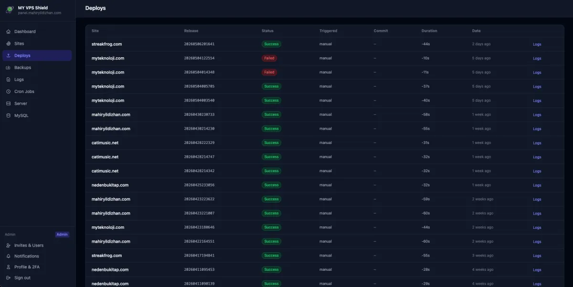Open Logs for failed release 20260504122554

(x=537, y=58)
